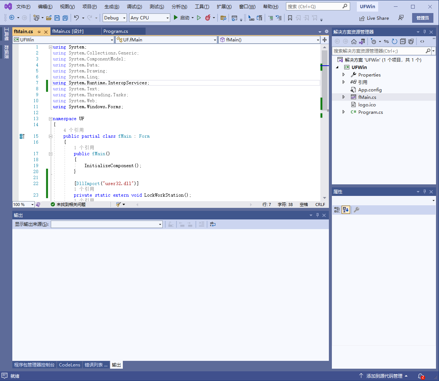Toggle word wrap icon in 输出 toolbar

pos(213,224)
